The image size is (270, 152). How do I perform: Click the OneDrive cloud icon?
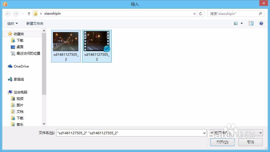tap(10, 66)
